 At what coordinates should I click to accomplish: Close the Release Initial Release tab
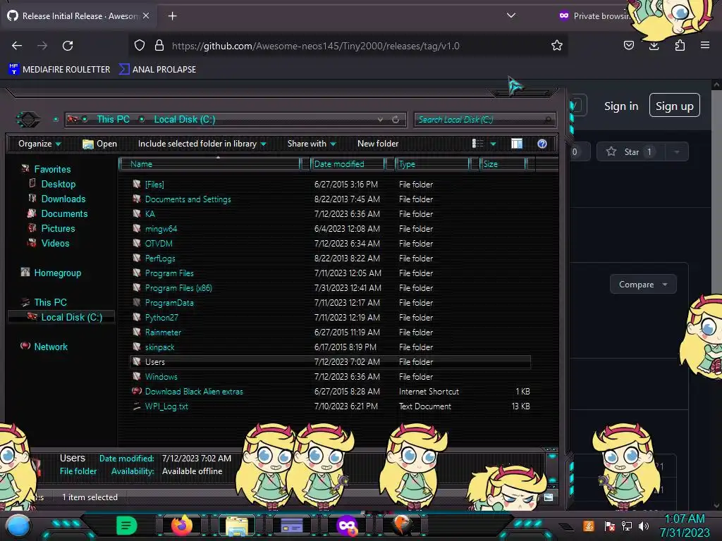tap(146, 15)
